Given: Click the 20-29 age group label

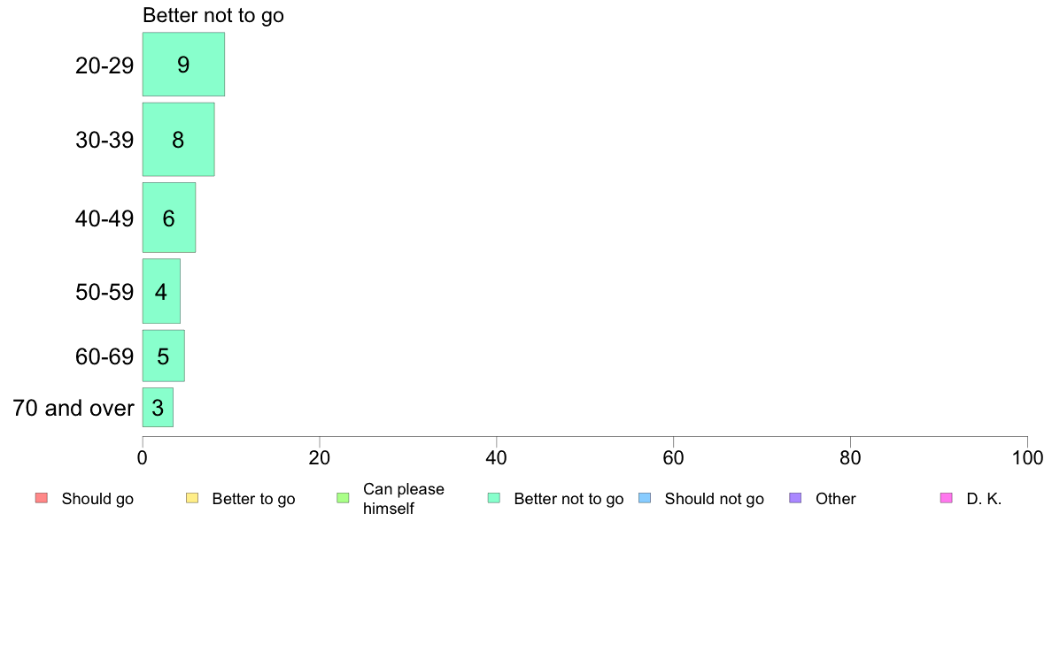Looking at the screenshot, I should [x=104, y=65].
